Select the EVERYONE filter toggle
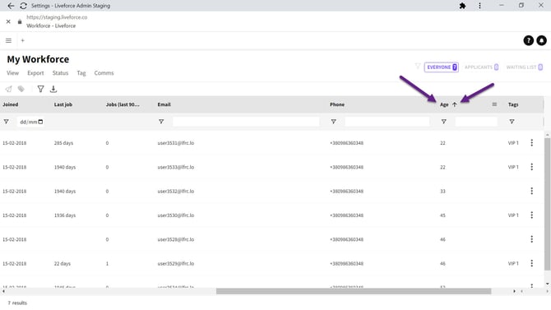The height and width of the screenshot is (310, 551). point(442,67)
